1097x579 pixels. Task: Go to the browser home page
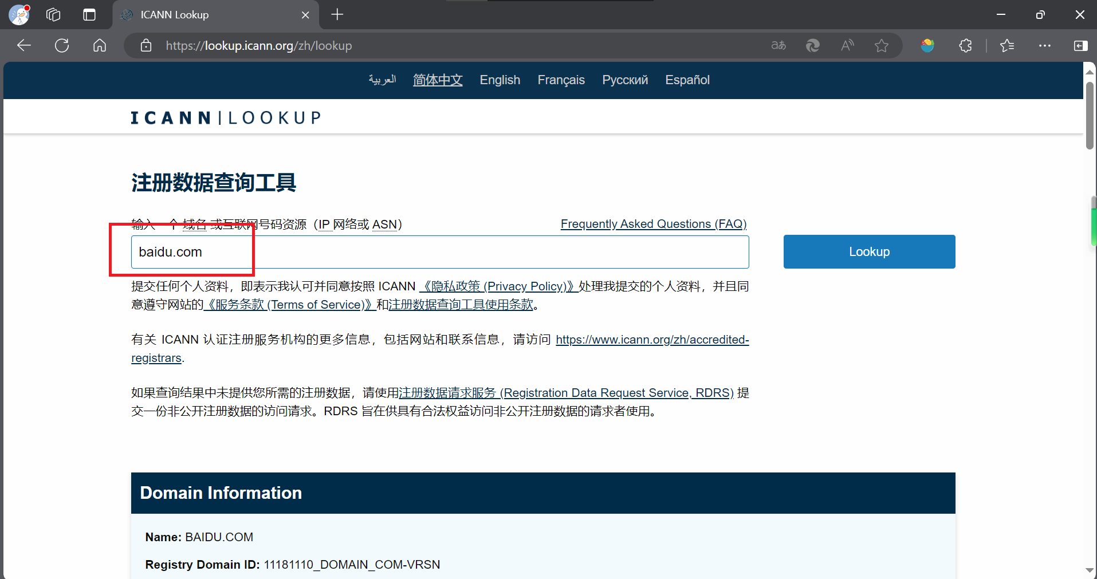click(x=100, y=45)
